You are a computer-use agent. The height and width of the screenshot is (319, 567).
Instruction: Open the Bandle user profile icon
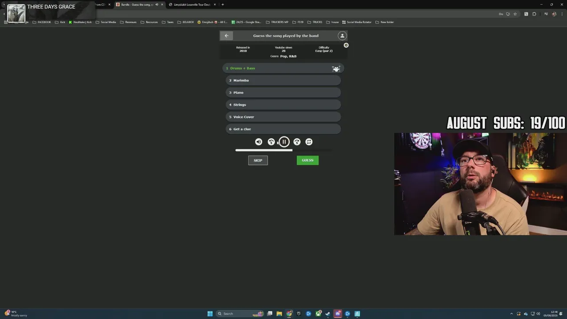click(x=342, y=35)
